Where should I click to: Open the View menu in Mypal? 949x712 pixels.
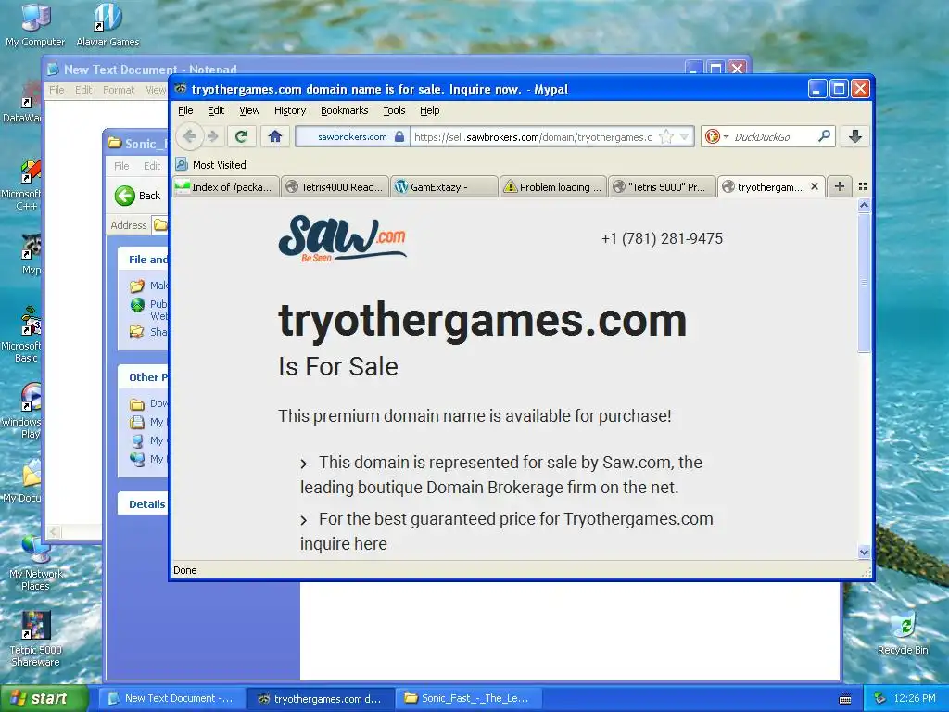pos(249,110)
